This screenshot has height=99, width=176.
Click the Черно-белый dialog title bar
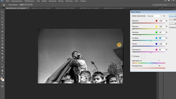[153, 12]
